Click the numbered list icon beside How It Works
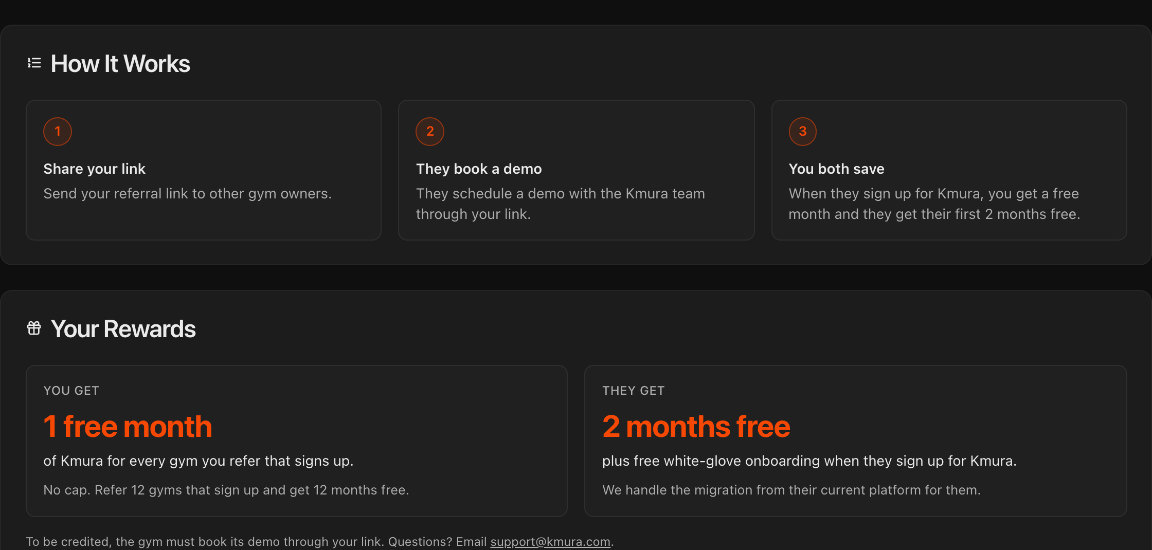Screen dimensions: 1152x550 tap(34, 63)
